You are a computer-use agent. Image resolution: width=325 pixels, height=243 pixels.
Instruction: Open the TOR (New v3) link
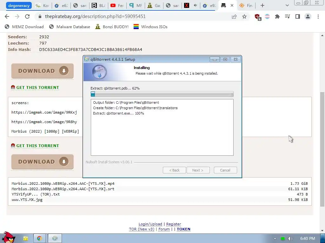(x=142, y=229)
